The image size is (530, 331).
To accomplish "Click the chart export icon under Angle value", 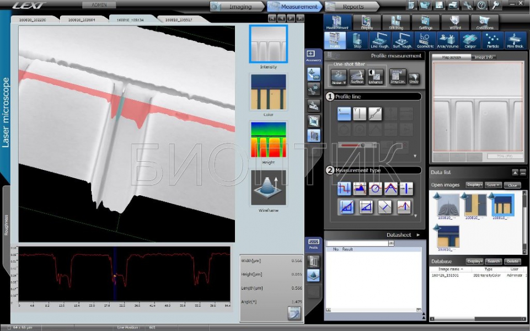I will click(x=294, y=313).
